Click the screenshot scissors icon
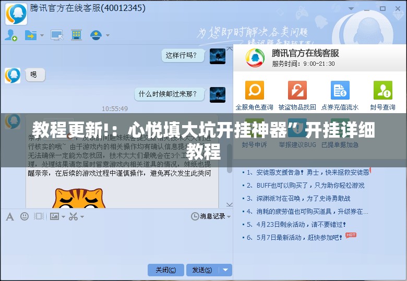The image size is (407, 281). coord(73,216)
